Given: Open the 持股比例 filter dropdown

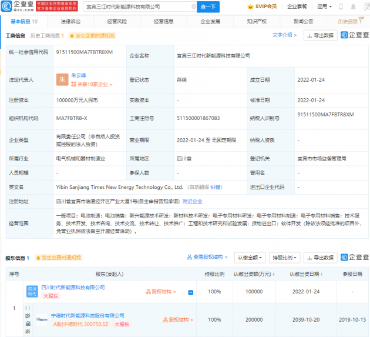Looking at the screenshot, I should click(x=285, y=258).
